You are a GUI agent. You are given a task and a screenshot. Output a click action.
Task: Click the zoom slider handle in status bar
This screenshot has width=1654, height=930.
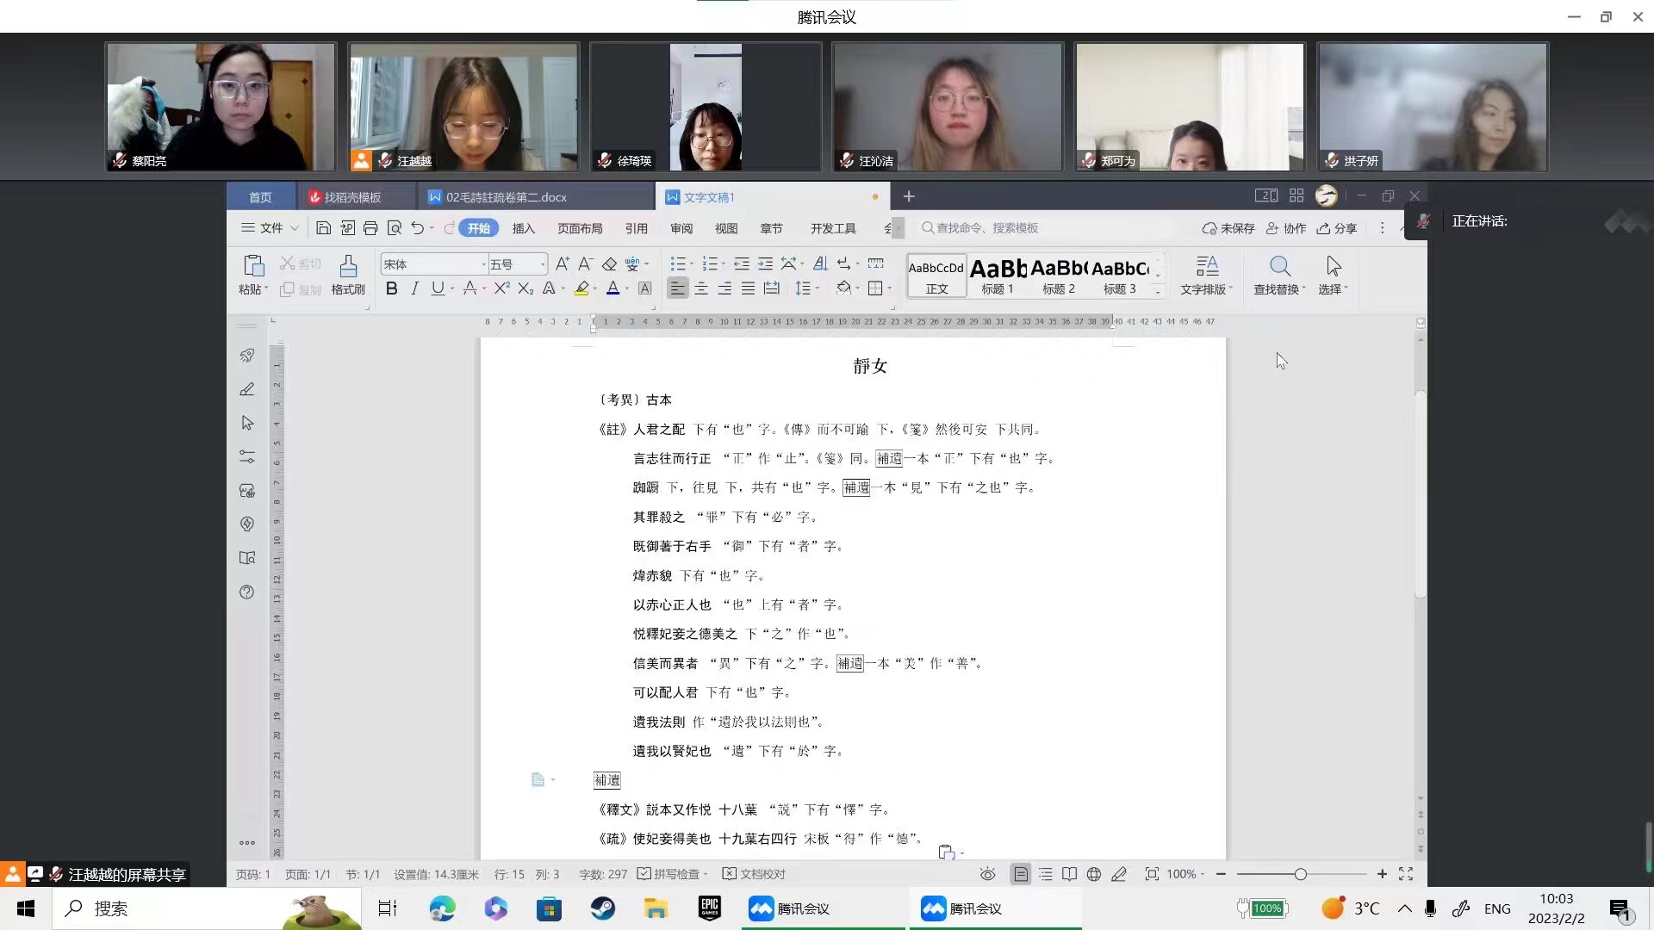point(1300,874)
